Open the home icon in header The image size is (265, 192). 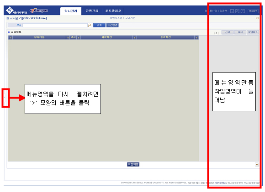(232, 11)
